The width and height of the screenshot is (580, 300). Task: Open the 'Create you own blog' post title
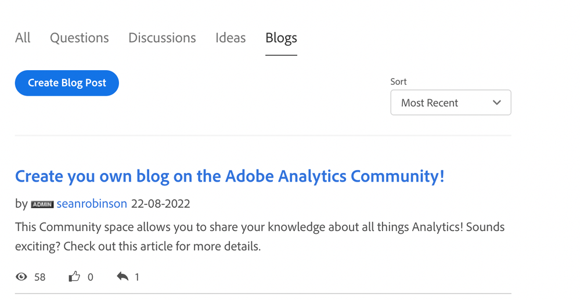(x=229, y=176)
